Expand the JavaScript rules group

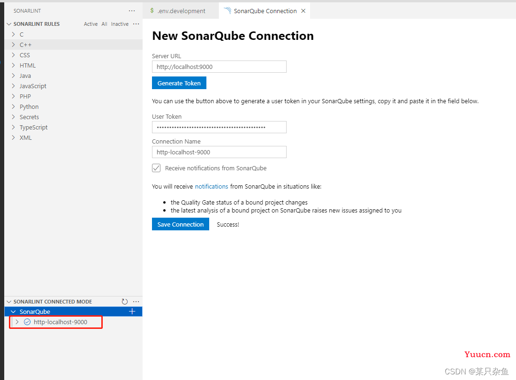click(x=13, y=86)
